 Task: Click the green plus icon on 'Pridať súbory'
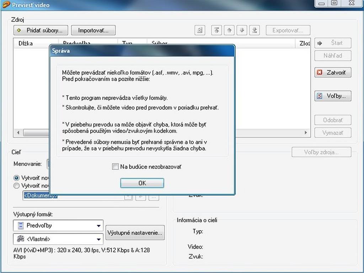tap(19, 30)
